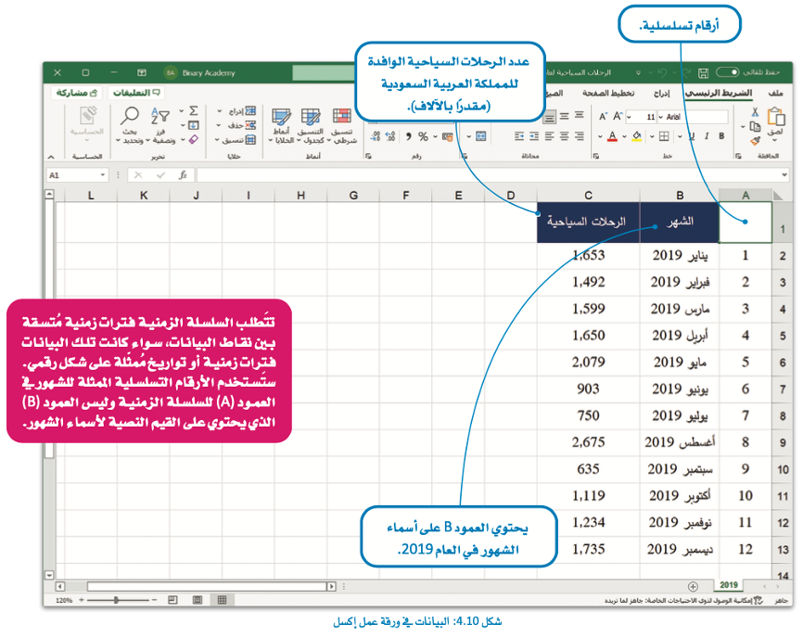
Task: Collapse the ribbon with the caret
Action: 51,156
